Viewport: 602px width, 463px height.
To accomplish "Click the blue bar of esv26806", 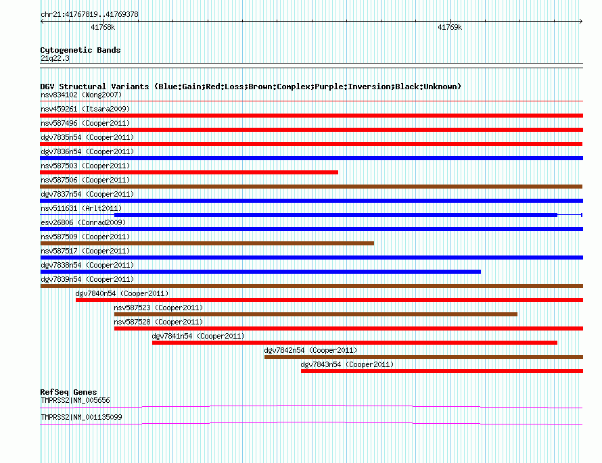I will 311,229.
